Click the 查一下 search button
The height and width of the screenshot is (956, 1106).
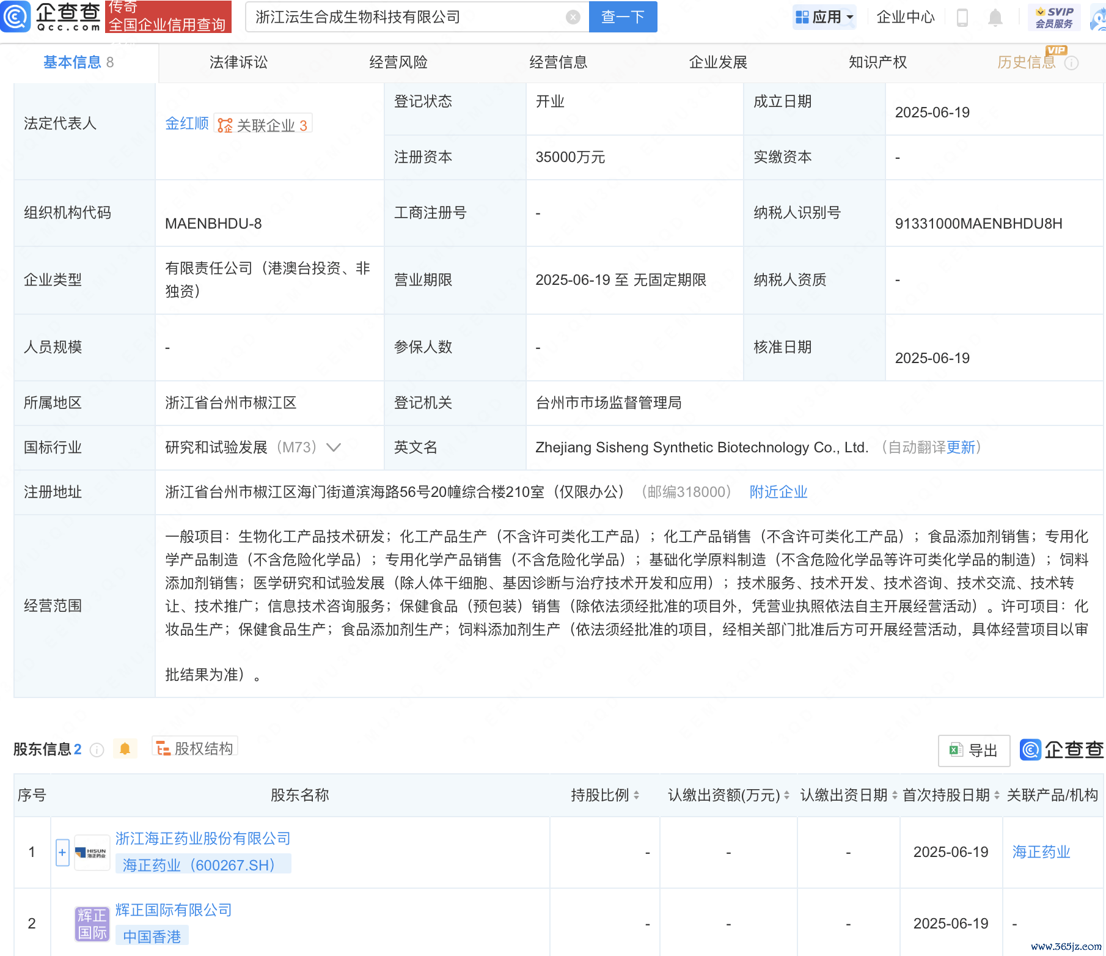[x=623, y=17]
